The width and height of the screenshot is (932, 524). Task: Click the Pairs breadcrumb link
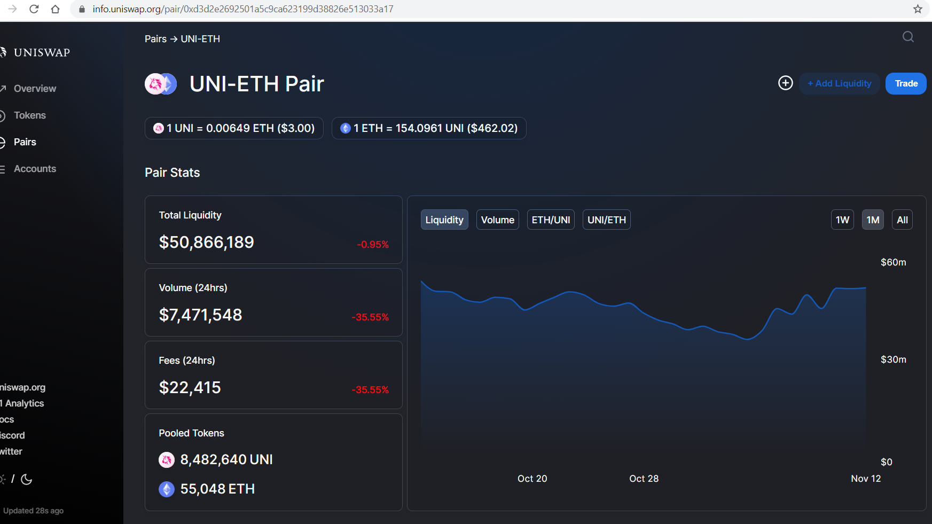[155, 39]
